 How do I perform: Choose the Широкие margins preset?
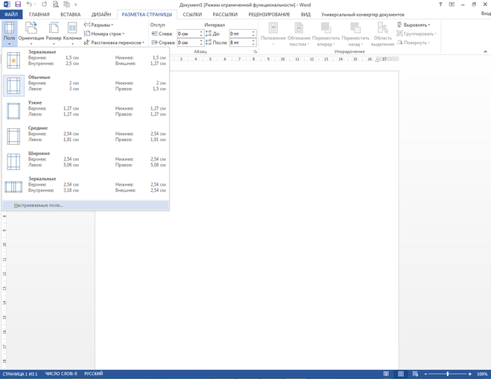click(x=86, y=161)
